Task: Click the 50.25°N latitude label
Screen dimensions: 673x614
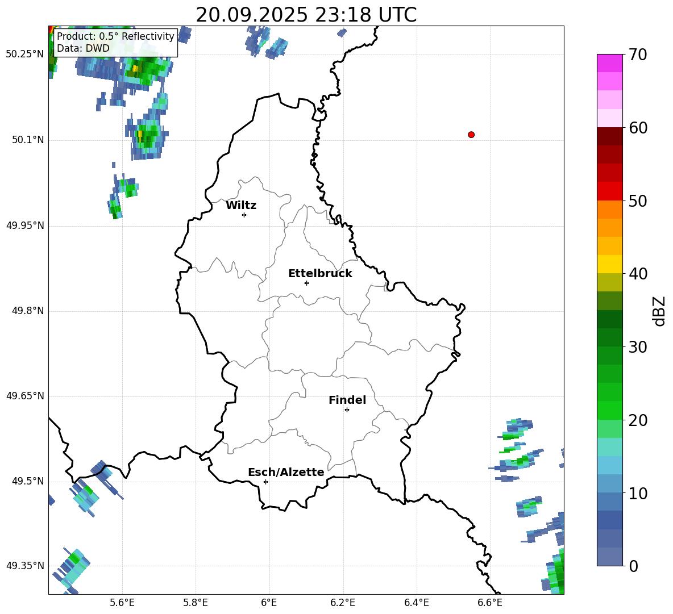Action: point(25,55)
